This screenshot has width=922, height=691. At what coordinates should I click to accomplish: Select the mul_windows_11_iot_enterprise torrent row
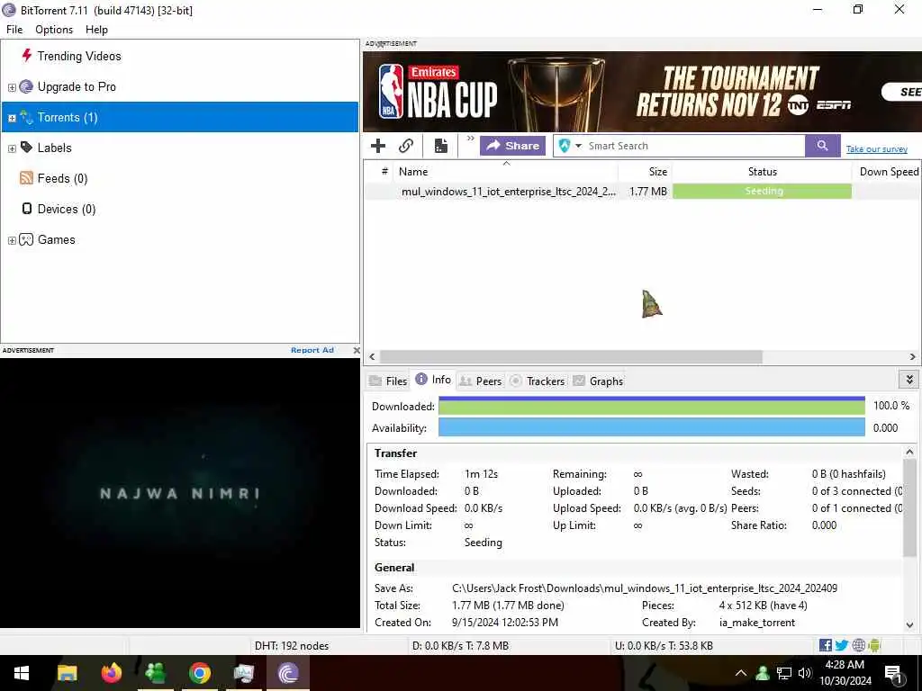(x=642, y=192)
